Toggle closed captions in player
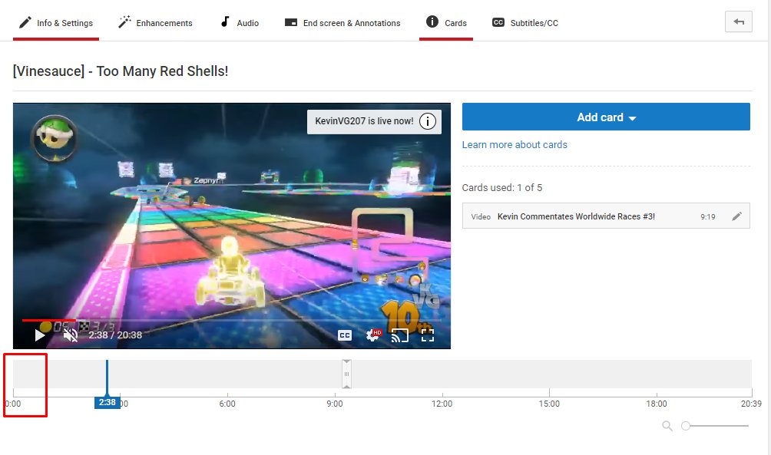The width and height of the screenshot is (771, 455). click(345, 335)
